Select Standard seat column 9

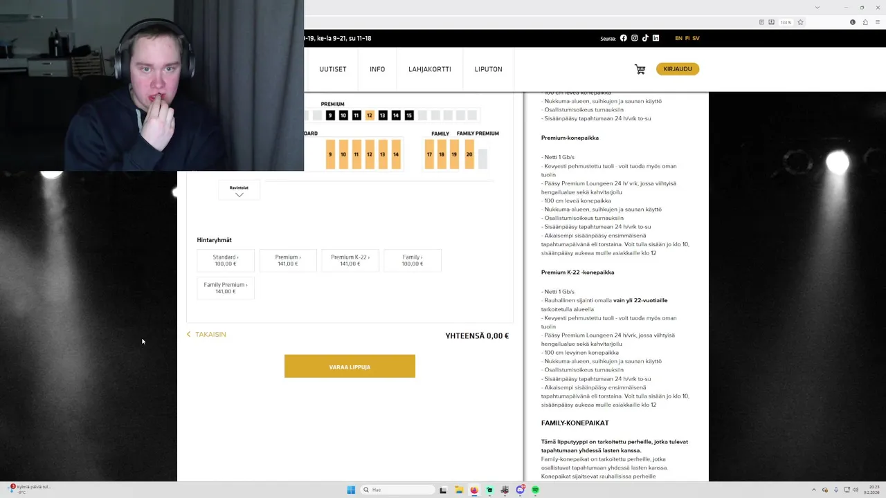pyautogui.click(x=330, y=154)
